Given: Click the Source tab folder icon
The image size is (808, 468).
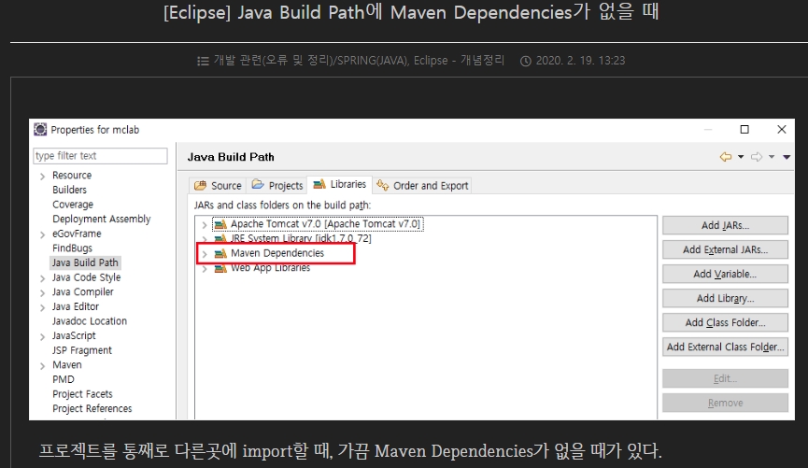Looking at the screenshot, I should click(201, 186).
